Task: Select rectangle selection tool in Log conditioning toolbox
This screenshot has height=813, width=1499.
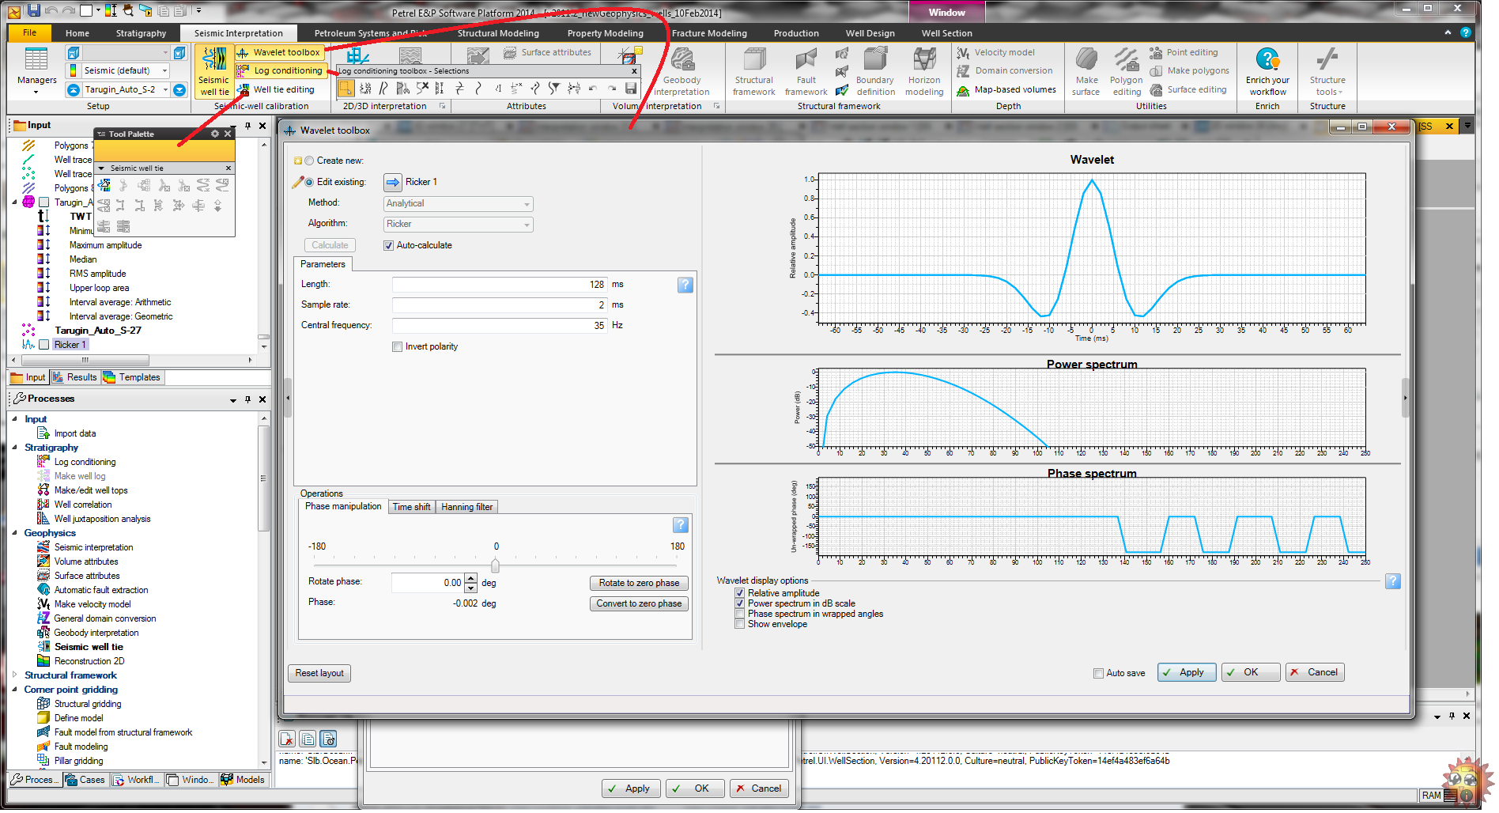Action: click(x=345, y=88)
